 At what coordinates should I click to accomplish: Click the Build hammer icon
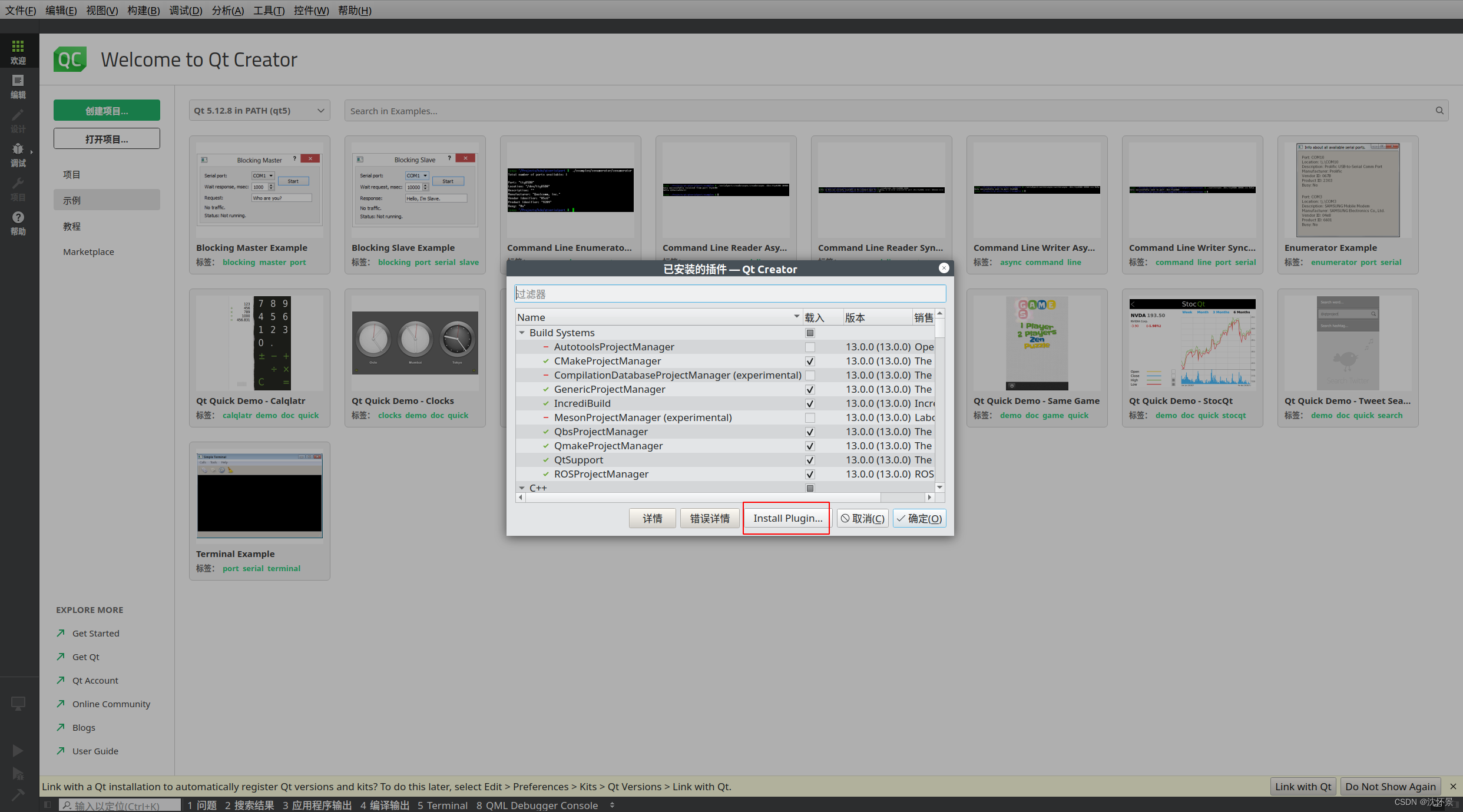point(18,794)
